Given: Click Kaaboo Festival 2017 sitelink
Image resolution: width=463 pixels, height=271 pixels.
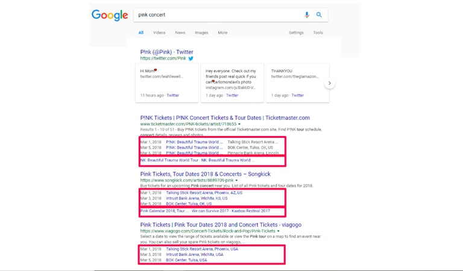Looking at the screenshot, I should [251, 211].
